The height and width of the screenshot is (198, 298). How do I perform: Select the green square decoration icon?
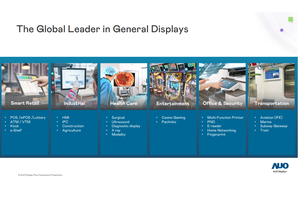[291, 19]
